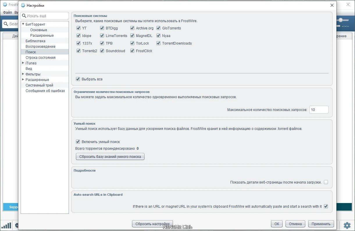355x231 pixels.
Task: Uncheck the YT search engine
Action: coord(78,28)
